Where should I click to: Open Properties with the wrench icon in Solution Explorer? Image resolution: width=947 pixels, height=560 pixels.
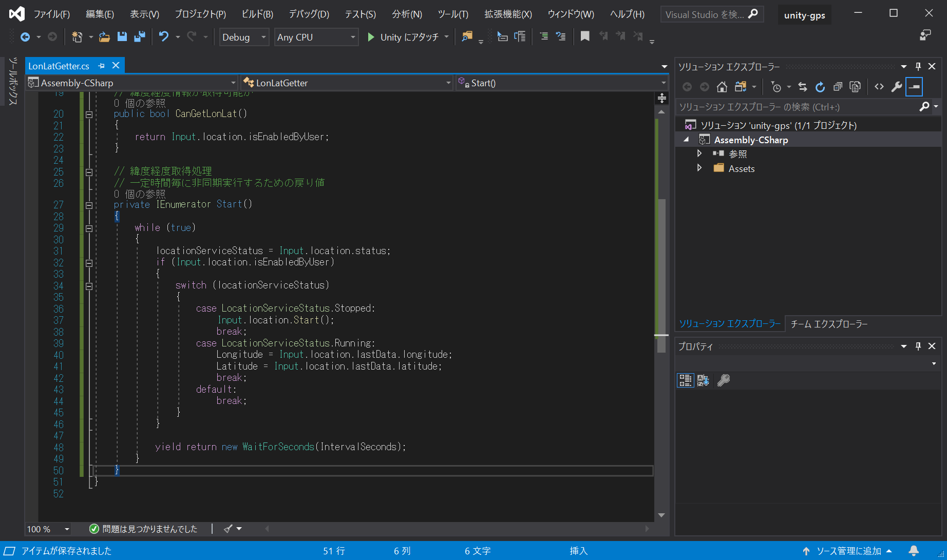[897, 87]
